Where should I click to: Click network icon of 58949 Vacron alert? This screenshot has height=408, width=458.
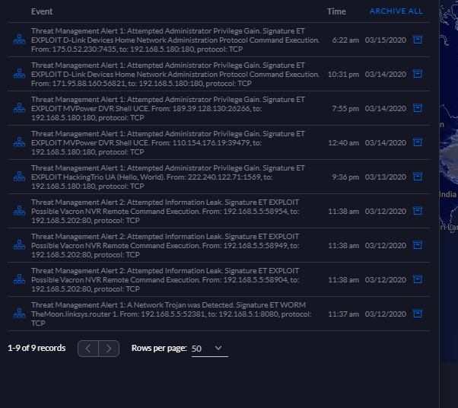coord(19,245)
